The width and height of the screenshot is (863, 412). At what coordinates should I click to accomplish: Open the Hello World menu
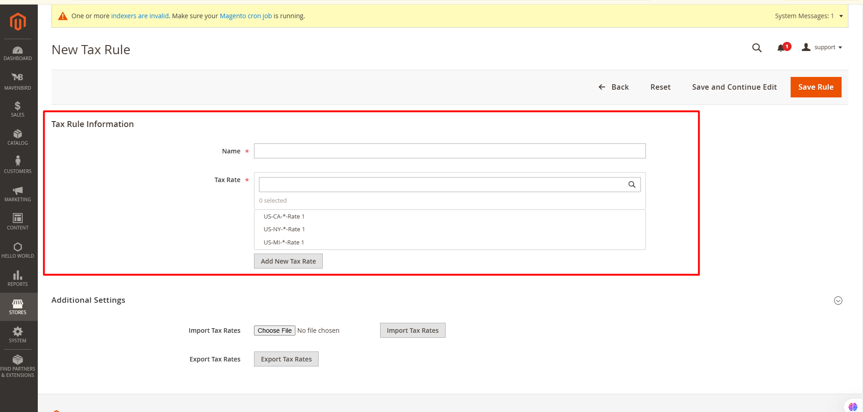(18, 250)
